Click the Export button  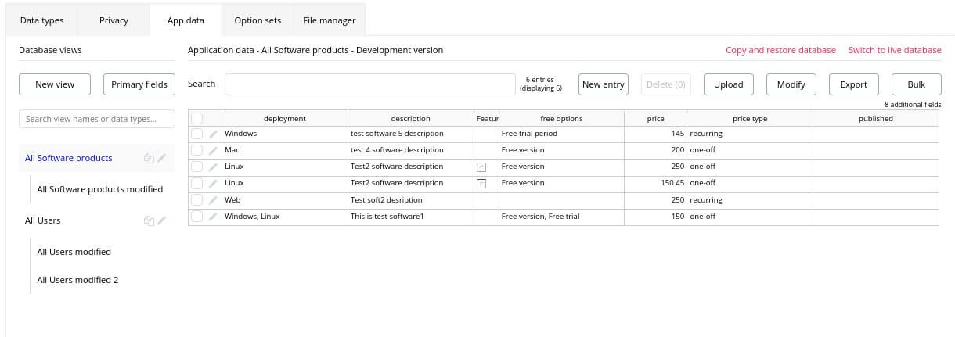(853, 84)
